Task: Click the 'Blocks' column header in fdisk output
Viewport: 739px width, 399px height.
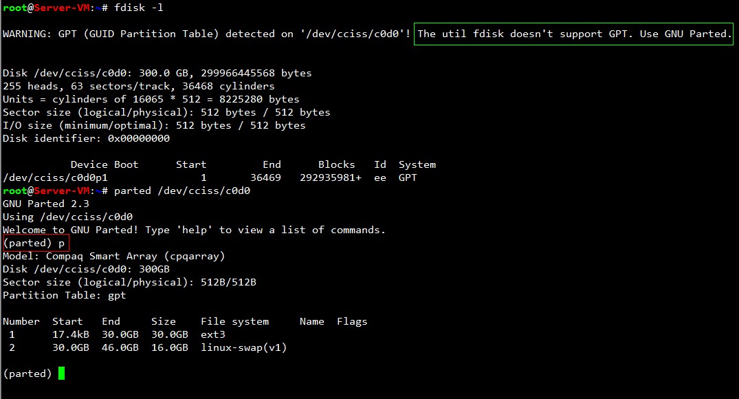Action: pos(337,164)
